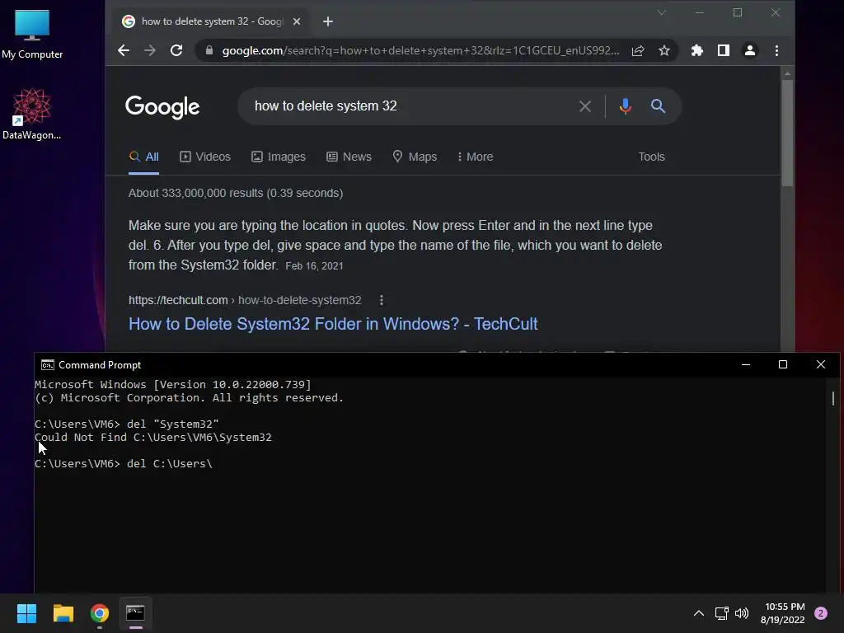Clear the Google search box
This screenshot has width=844, height=633.
click(x=585, y=106)
